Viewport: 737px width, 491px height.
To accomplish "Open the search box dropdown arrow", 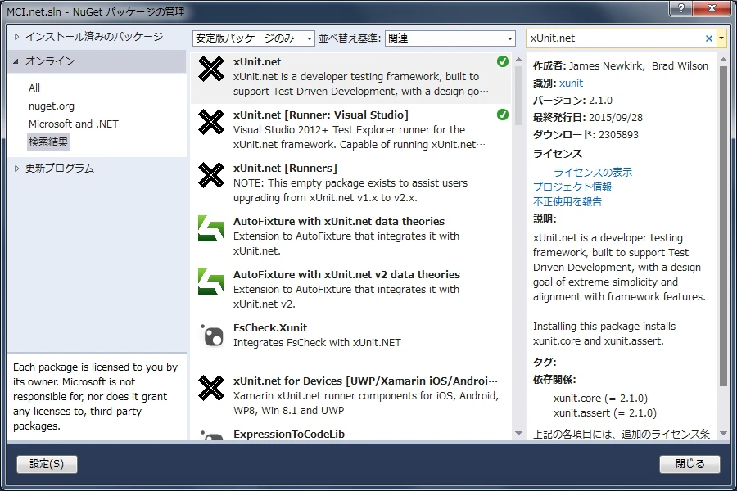I will [x=721, y=38].
